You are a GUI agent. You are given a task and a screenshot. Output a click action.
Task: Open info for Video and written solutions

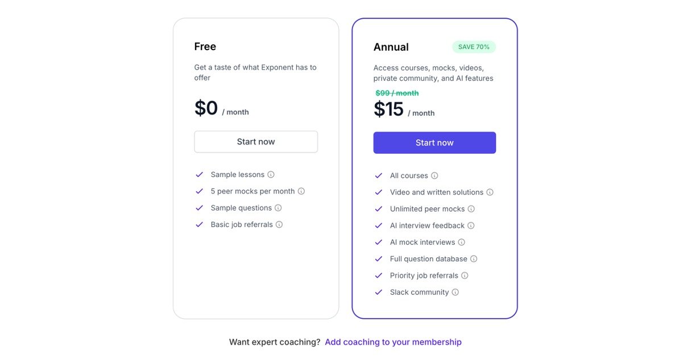490,192
